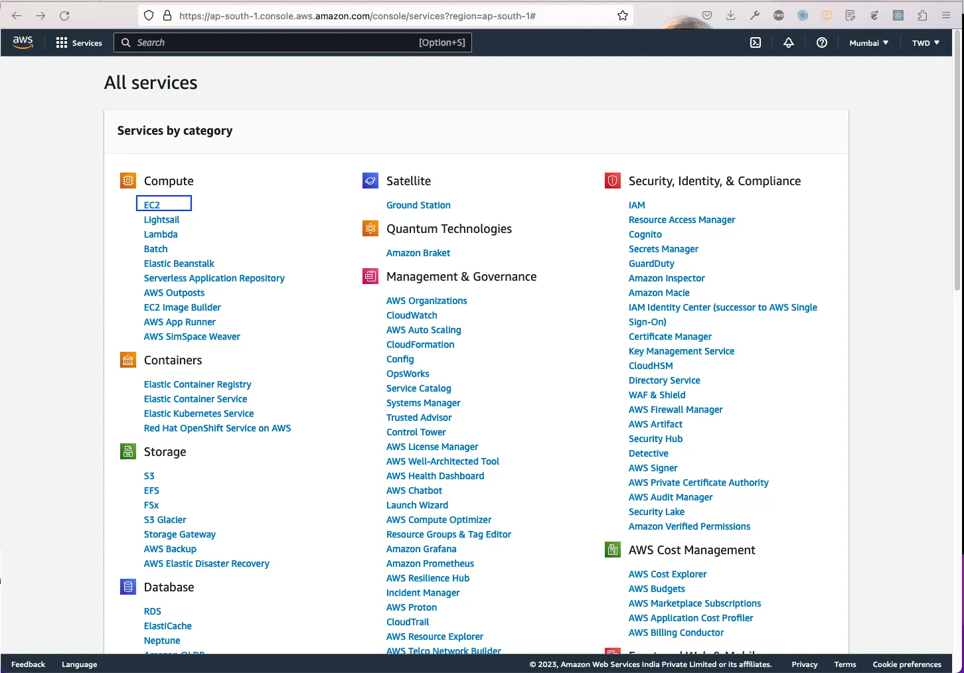The height and width of the screenshot is (673, 964).
Task: Click the site security lock icon
Action: [167, 15]
